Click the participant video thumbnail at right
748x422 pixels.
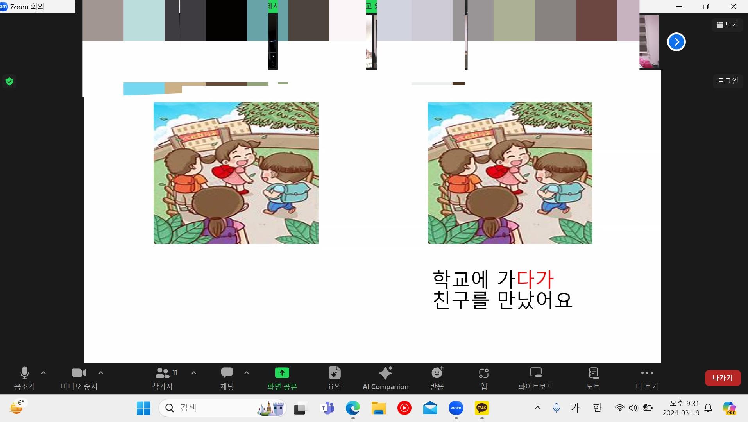(649, 42)
